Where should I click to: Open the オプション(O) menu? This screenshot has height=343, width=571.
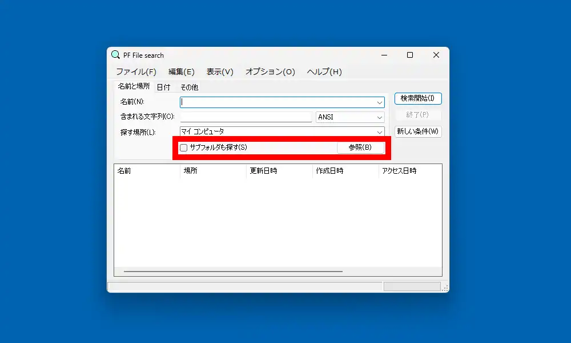coord(270,72)
